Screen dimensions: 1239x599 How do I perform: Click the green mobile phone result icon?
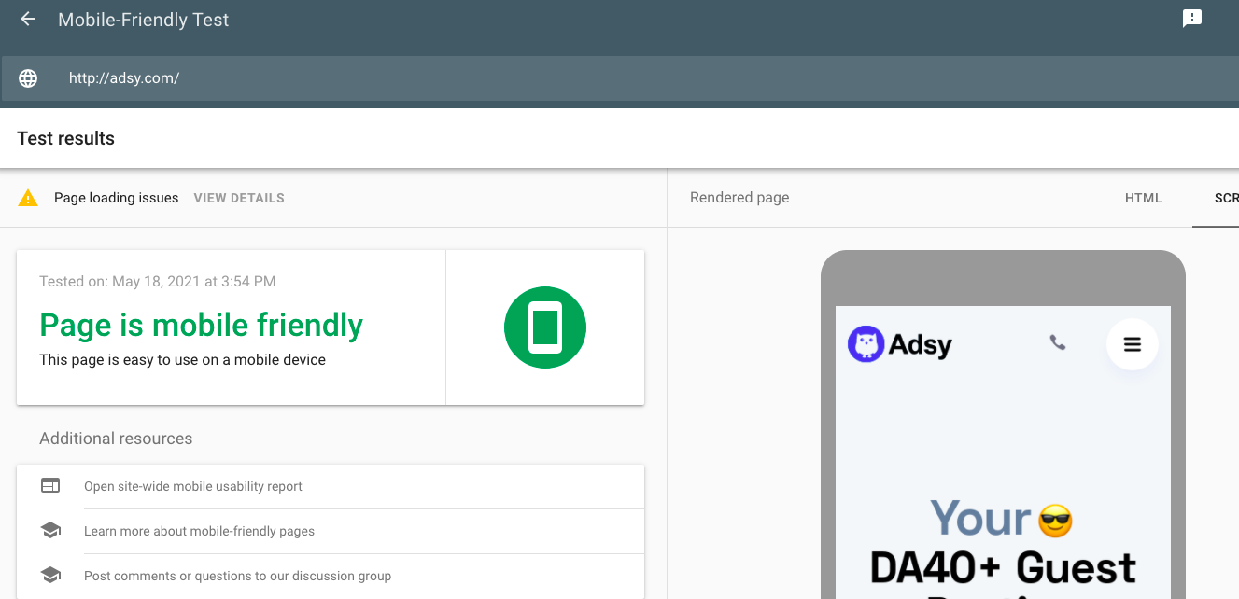[x=545, y=327]
